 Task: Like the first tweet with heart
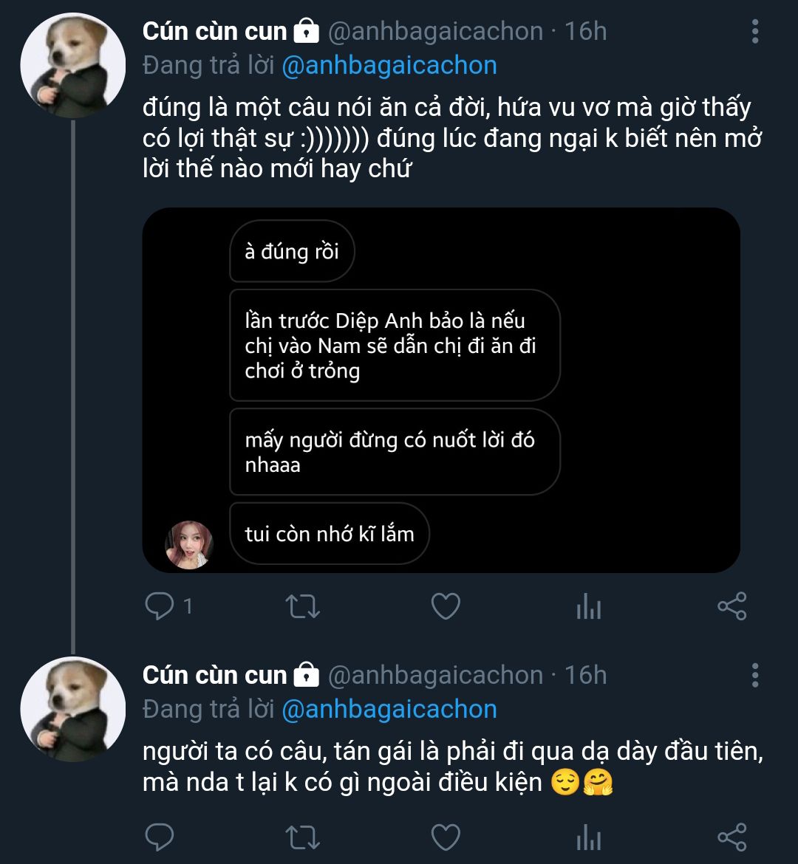446,607
